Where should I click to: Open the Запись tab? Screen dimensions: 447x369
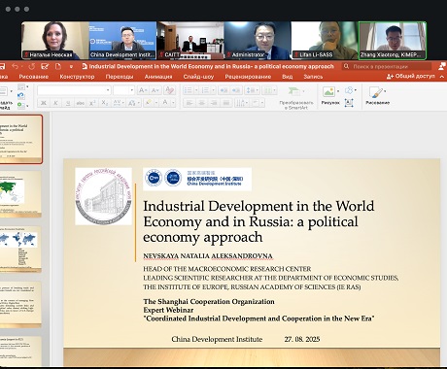click(x=313, y=77)
